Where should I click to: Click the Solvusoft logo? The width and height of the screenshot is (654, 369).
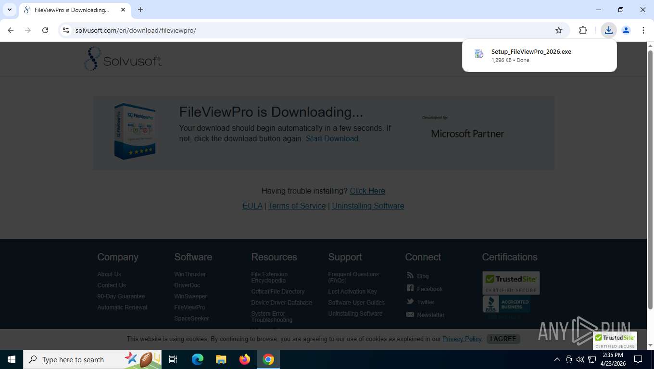[x=123, y=59]
